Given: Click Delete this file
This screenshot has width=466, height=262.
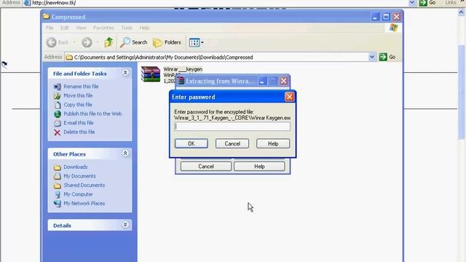Looking at the screenshot, I should click(79, 132).
